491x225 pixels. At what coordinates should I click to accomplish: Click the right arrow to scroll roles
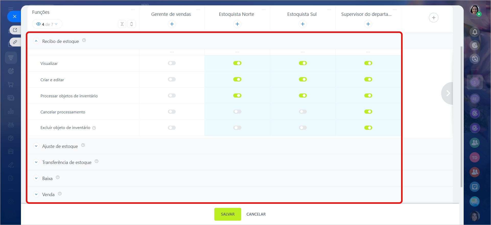pos(448,93)
